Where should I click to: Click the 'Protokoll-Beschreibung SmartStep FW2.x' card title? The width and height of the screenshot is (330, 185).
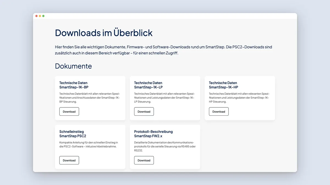pyautogui.click(x=153, y=134)
